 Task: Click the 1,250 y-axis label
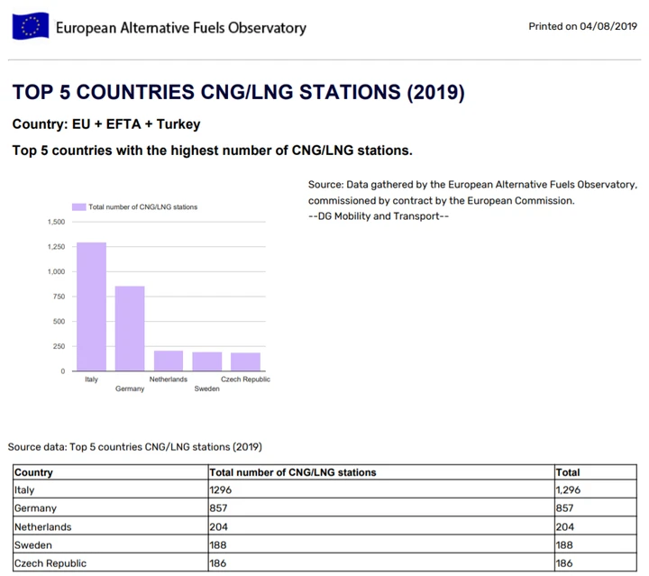[56, 247]
